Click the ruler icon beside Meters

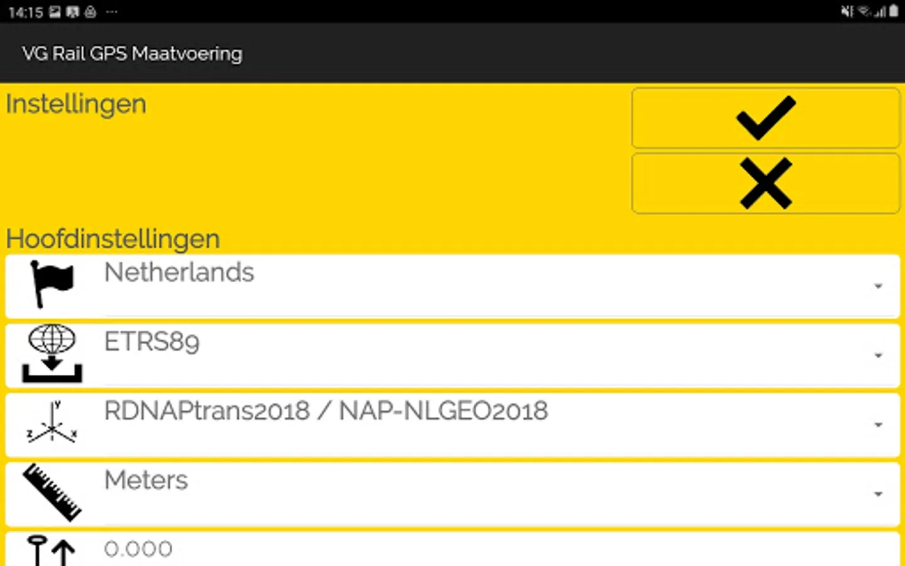[52, 492]
